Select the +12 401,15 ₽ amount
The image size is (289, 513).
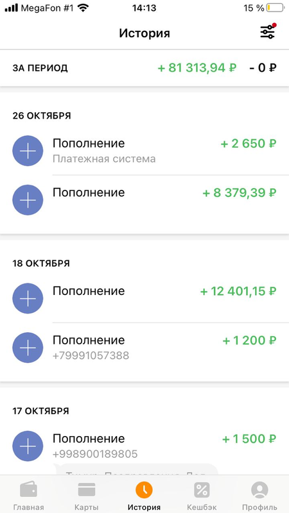(238, 291)
